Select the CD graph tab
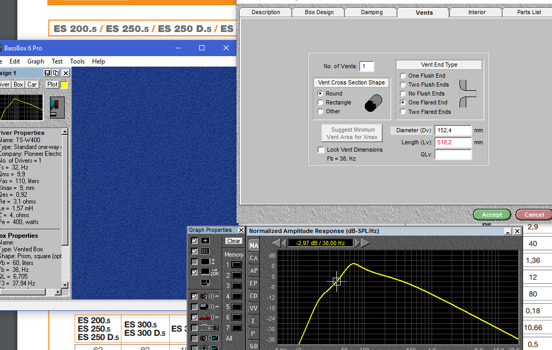This screenshot has width=552, height=350. (x=254, y=296)
